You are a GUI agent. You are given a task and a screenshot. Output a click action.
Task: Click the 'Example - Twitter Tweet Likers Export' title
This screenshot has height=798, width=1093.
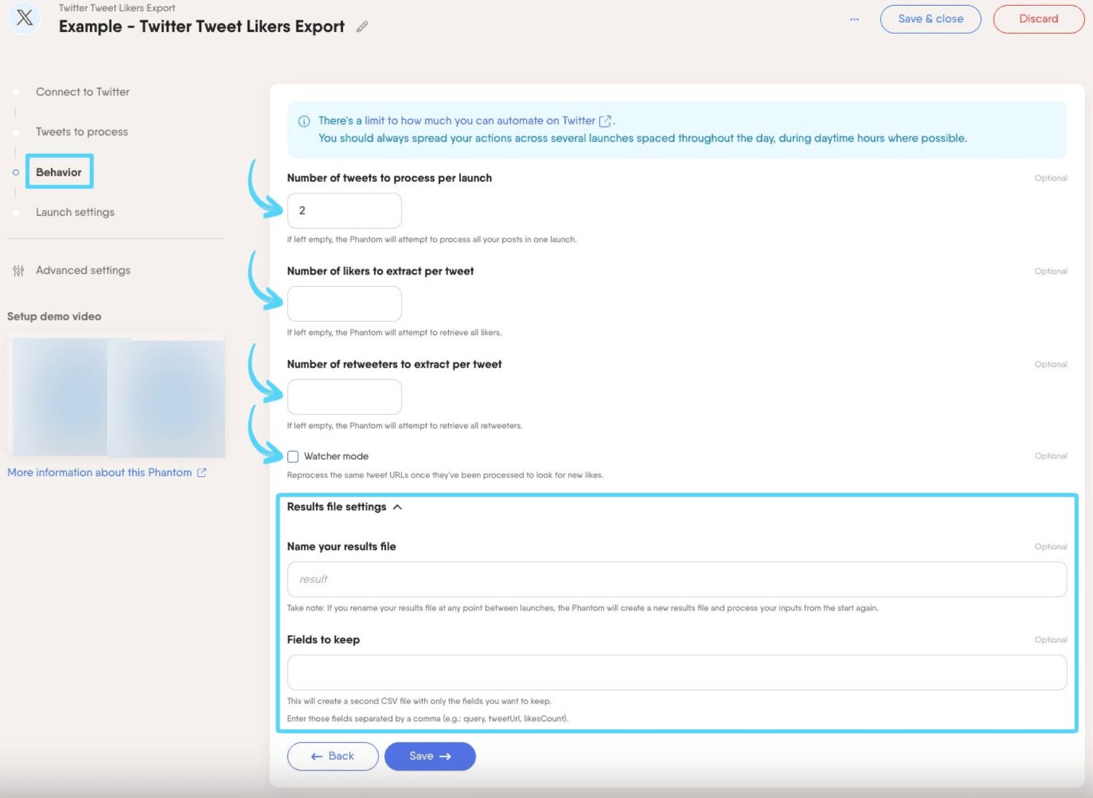[202, 27]
